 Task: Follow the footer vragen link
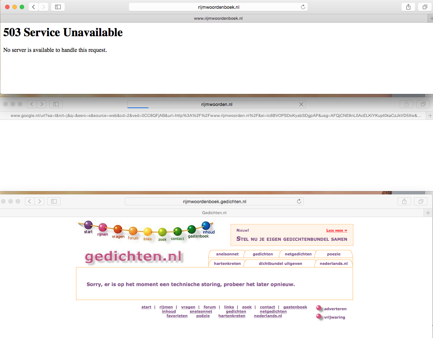[x=188, y=307]
